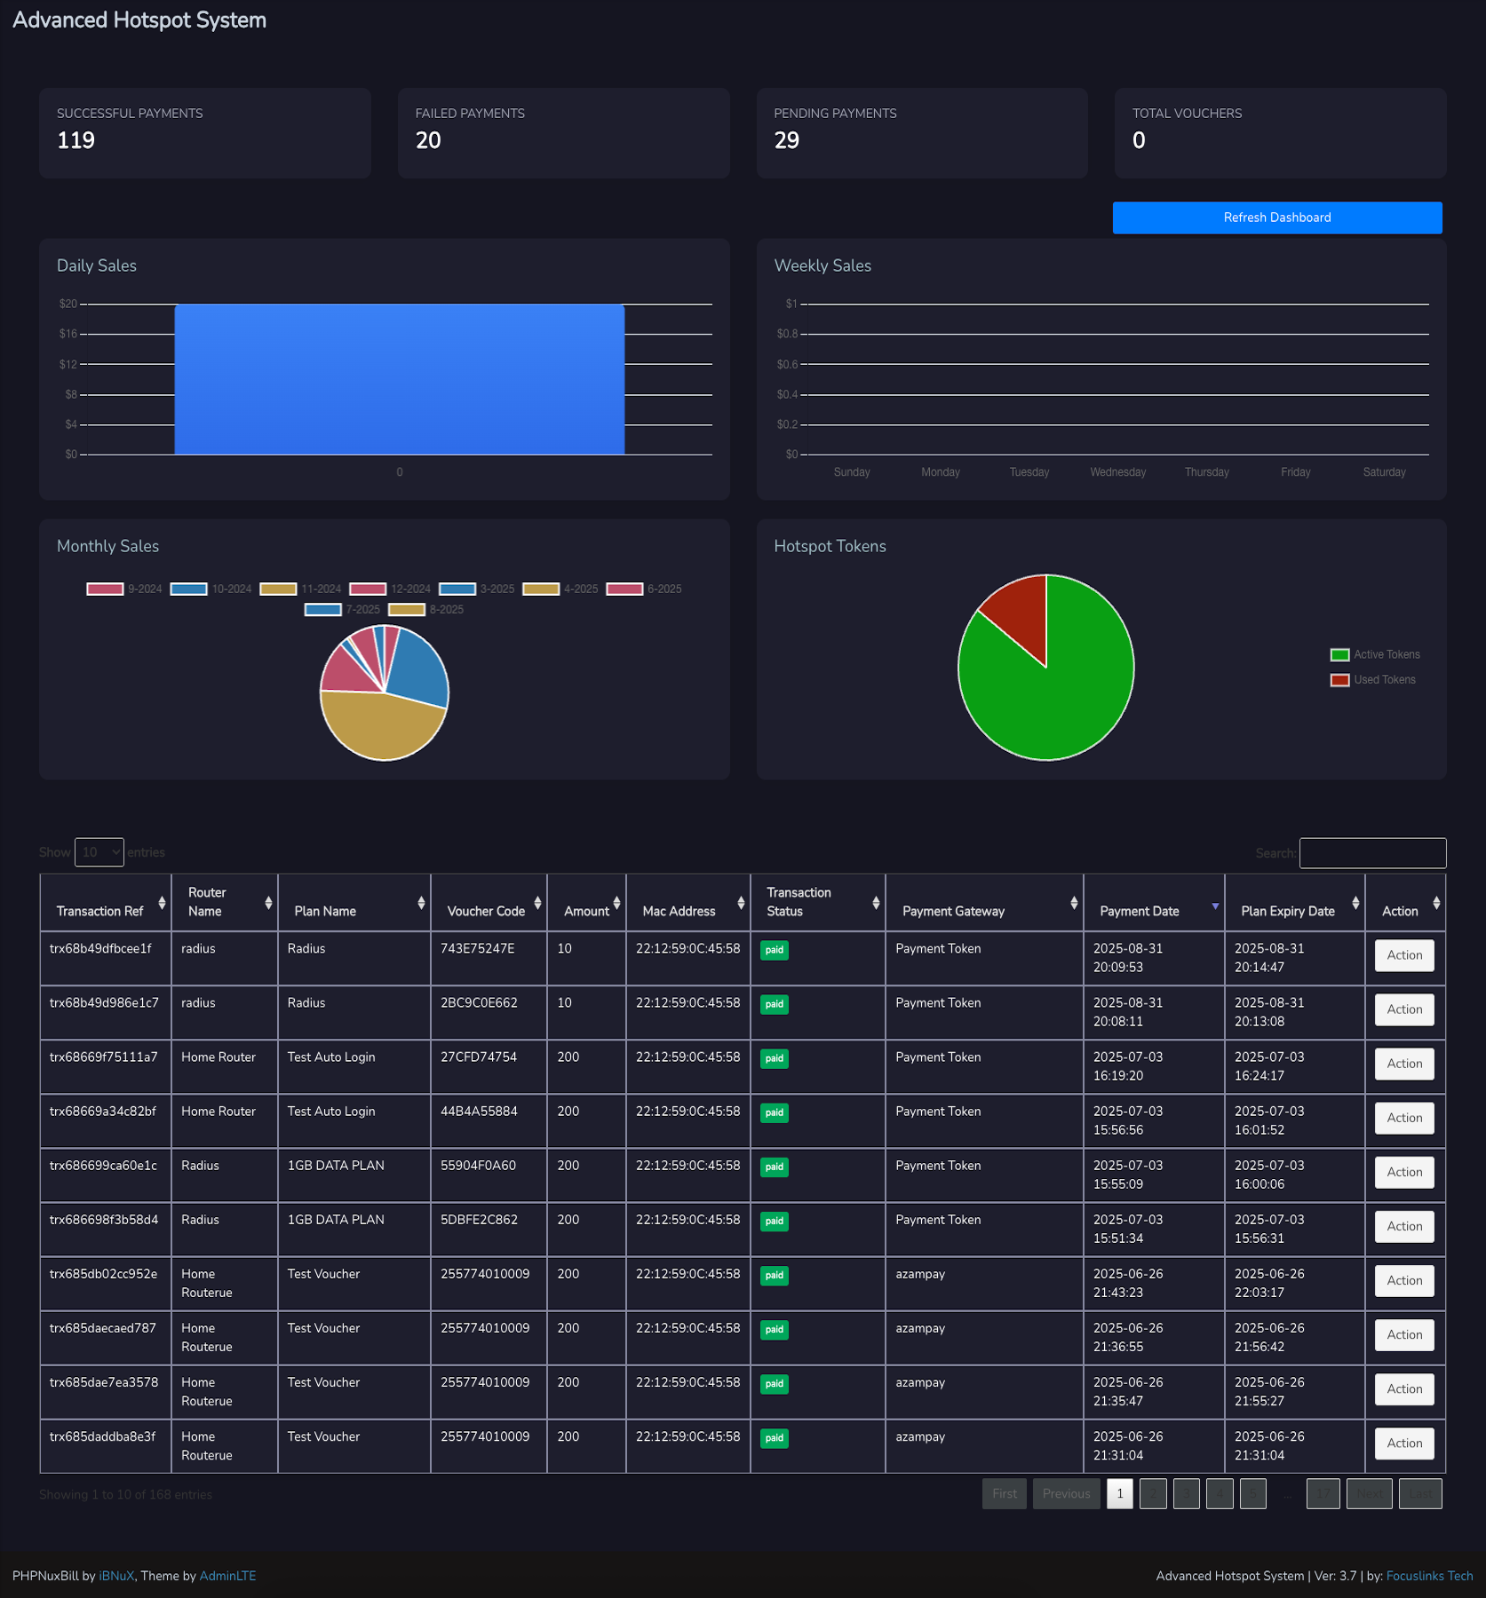Toggle Payment Date descending sort arrow
Image resolution: width=1486 pixels, height=1598 pixels.
(x=1215, y=906)
